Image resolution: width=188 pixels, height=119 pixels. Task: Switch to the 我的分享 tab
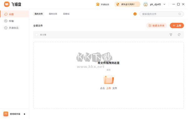53,14
